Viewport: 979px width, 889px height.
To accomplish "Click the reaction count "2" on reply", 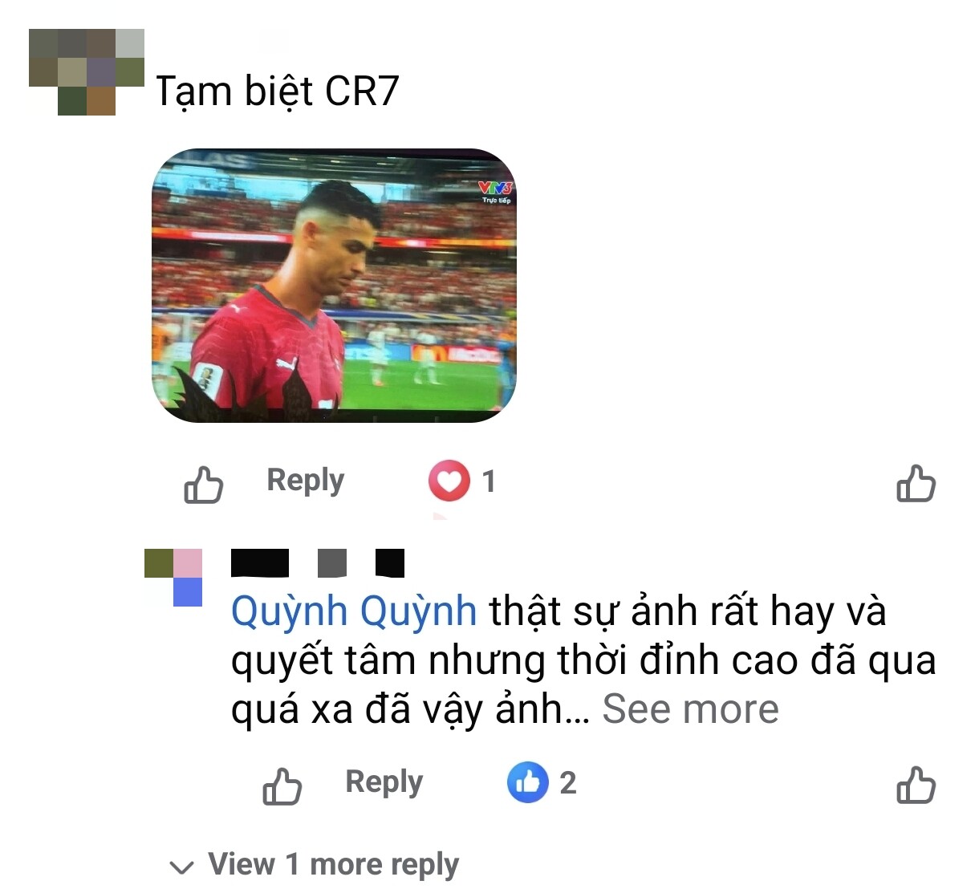I will click(568, 783).
